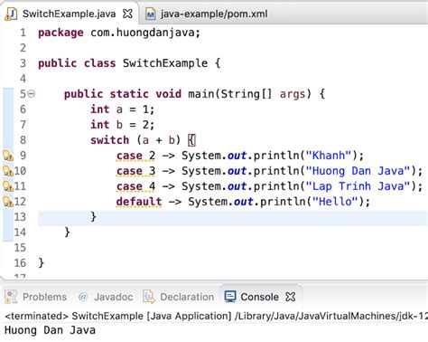Click 'case 3' on line 10
428x342 pixels.
point(135,171)
